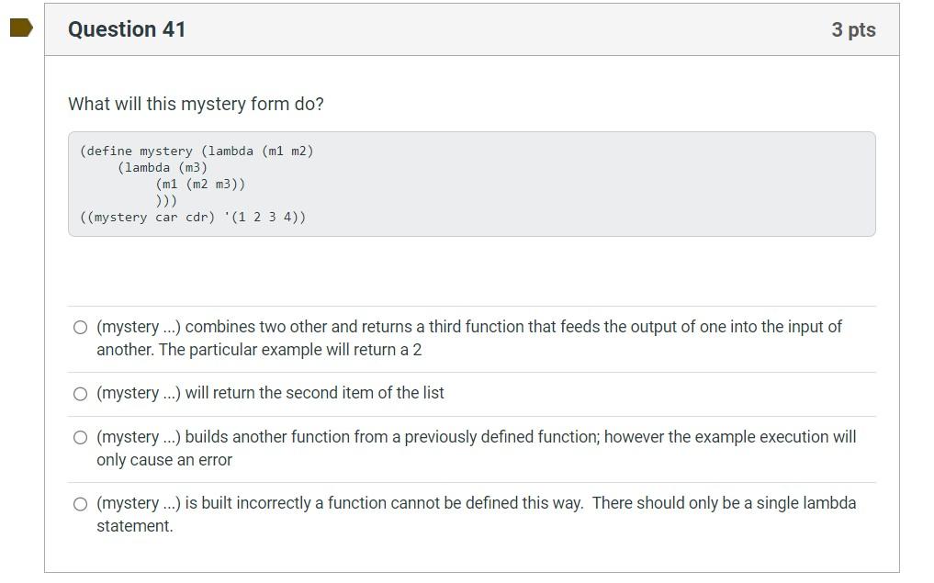Click the 'What will this mystery form do?' prompt
Screen dimensions: 934x583
(196, 104)
